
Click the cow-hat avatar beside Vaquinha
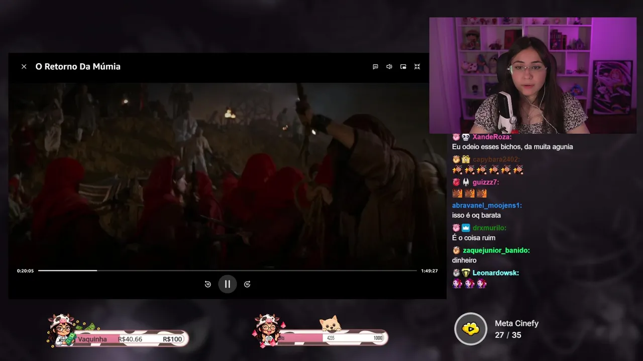coord(61,330)
